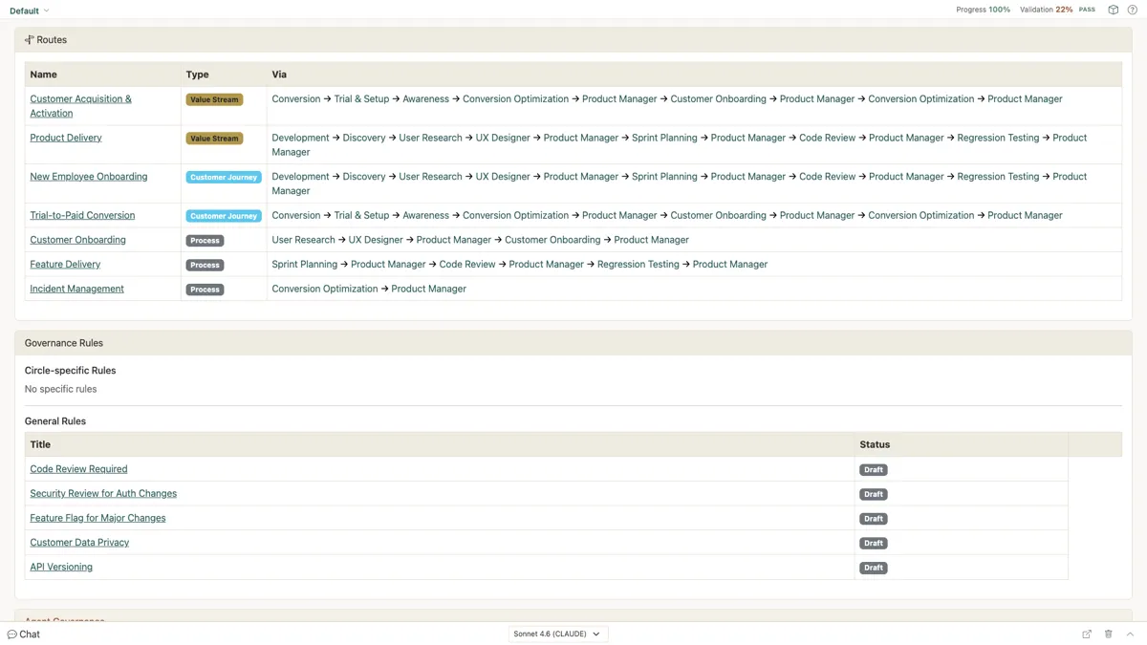Screen dimensions: 1147x645
Task: Click Value Stream badge for Customer Acquisition
Action: point(214,99)
